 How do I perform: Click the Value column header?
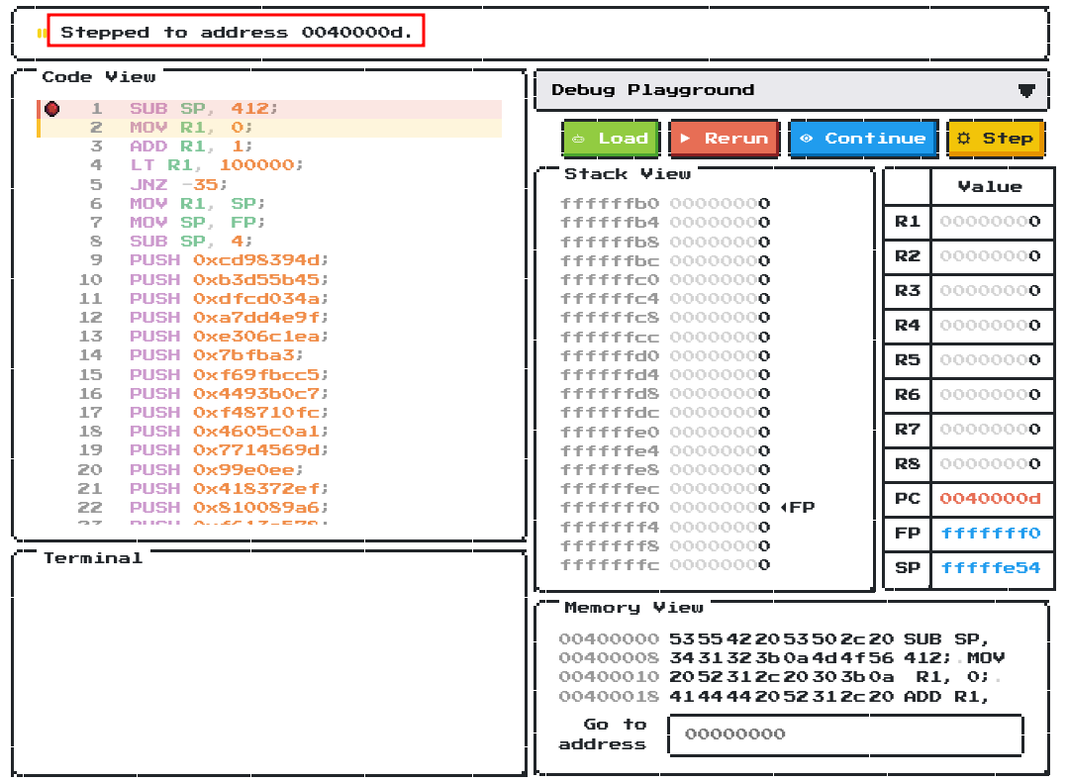click(x=991, y=187)
